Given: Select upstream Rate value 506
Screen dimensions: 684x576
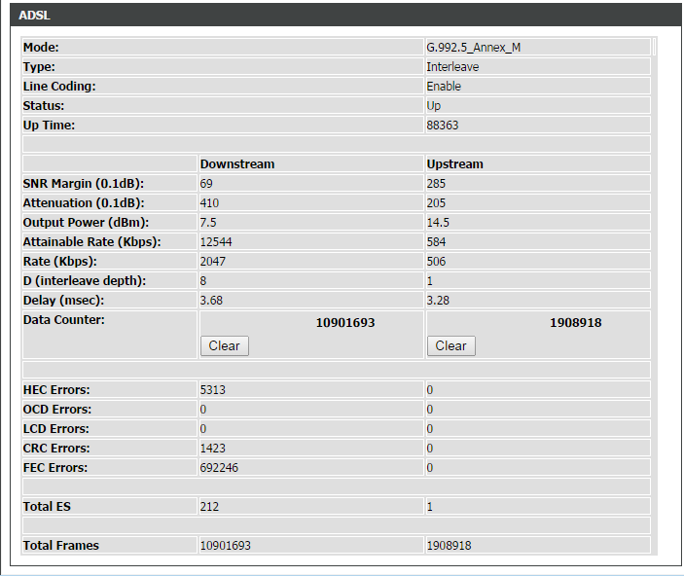Looking at the screenshot, I should pos(436,262).
